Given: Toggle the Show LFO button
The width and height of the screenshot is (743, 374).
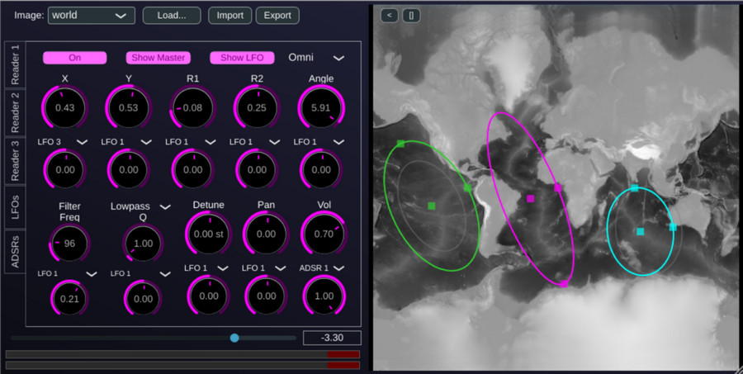Looking at the screenshot, I should coord(242,58).
